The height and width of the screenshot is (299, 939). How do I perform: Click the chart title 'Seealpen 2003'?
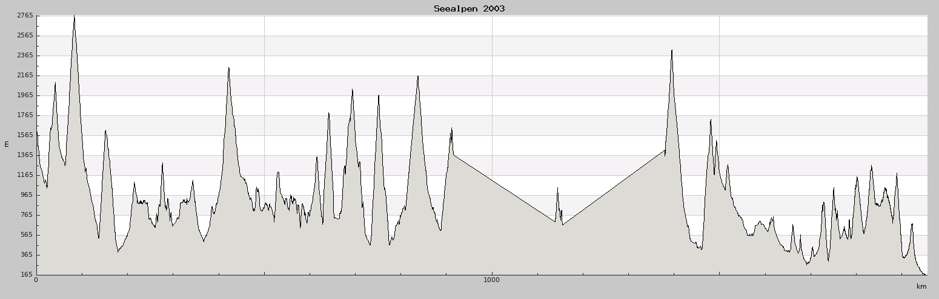[x=469, y=8]
